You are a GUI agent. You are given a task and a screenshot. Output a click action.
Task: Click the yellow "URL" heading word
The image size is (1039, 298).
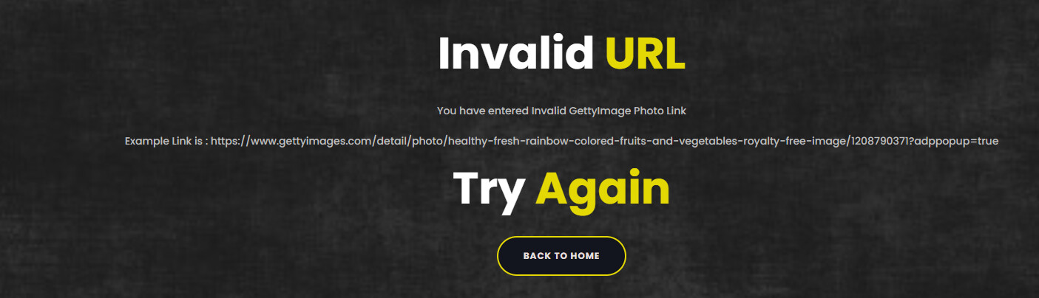tap(645, 53)
